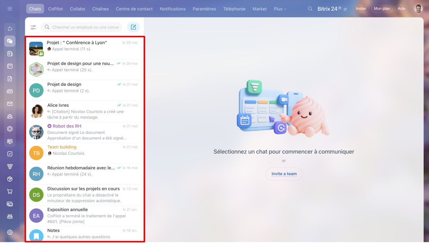Click the purple EA avatar
The height and width of the screenshot is (243, 429).
36,215
